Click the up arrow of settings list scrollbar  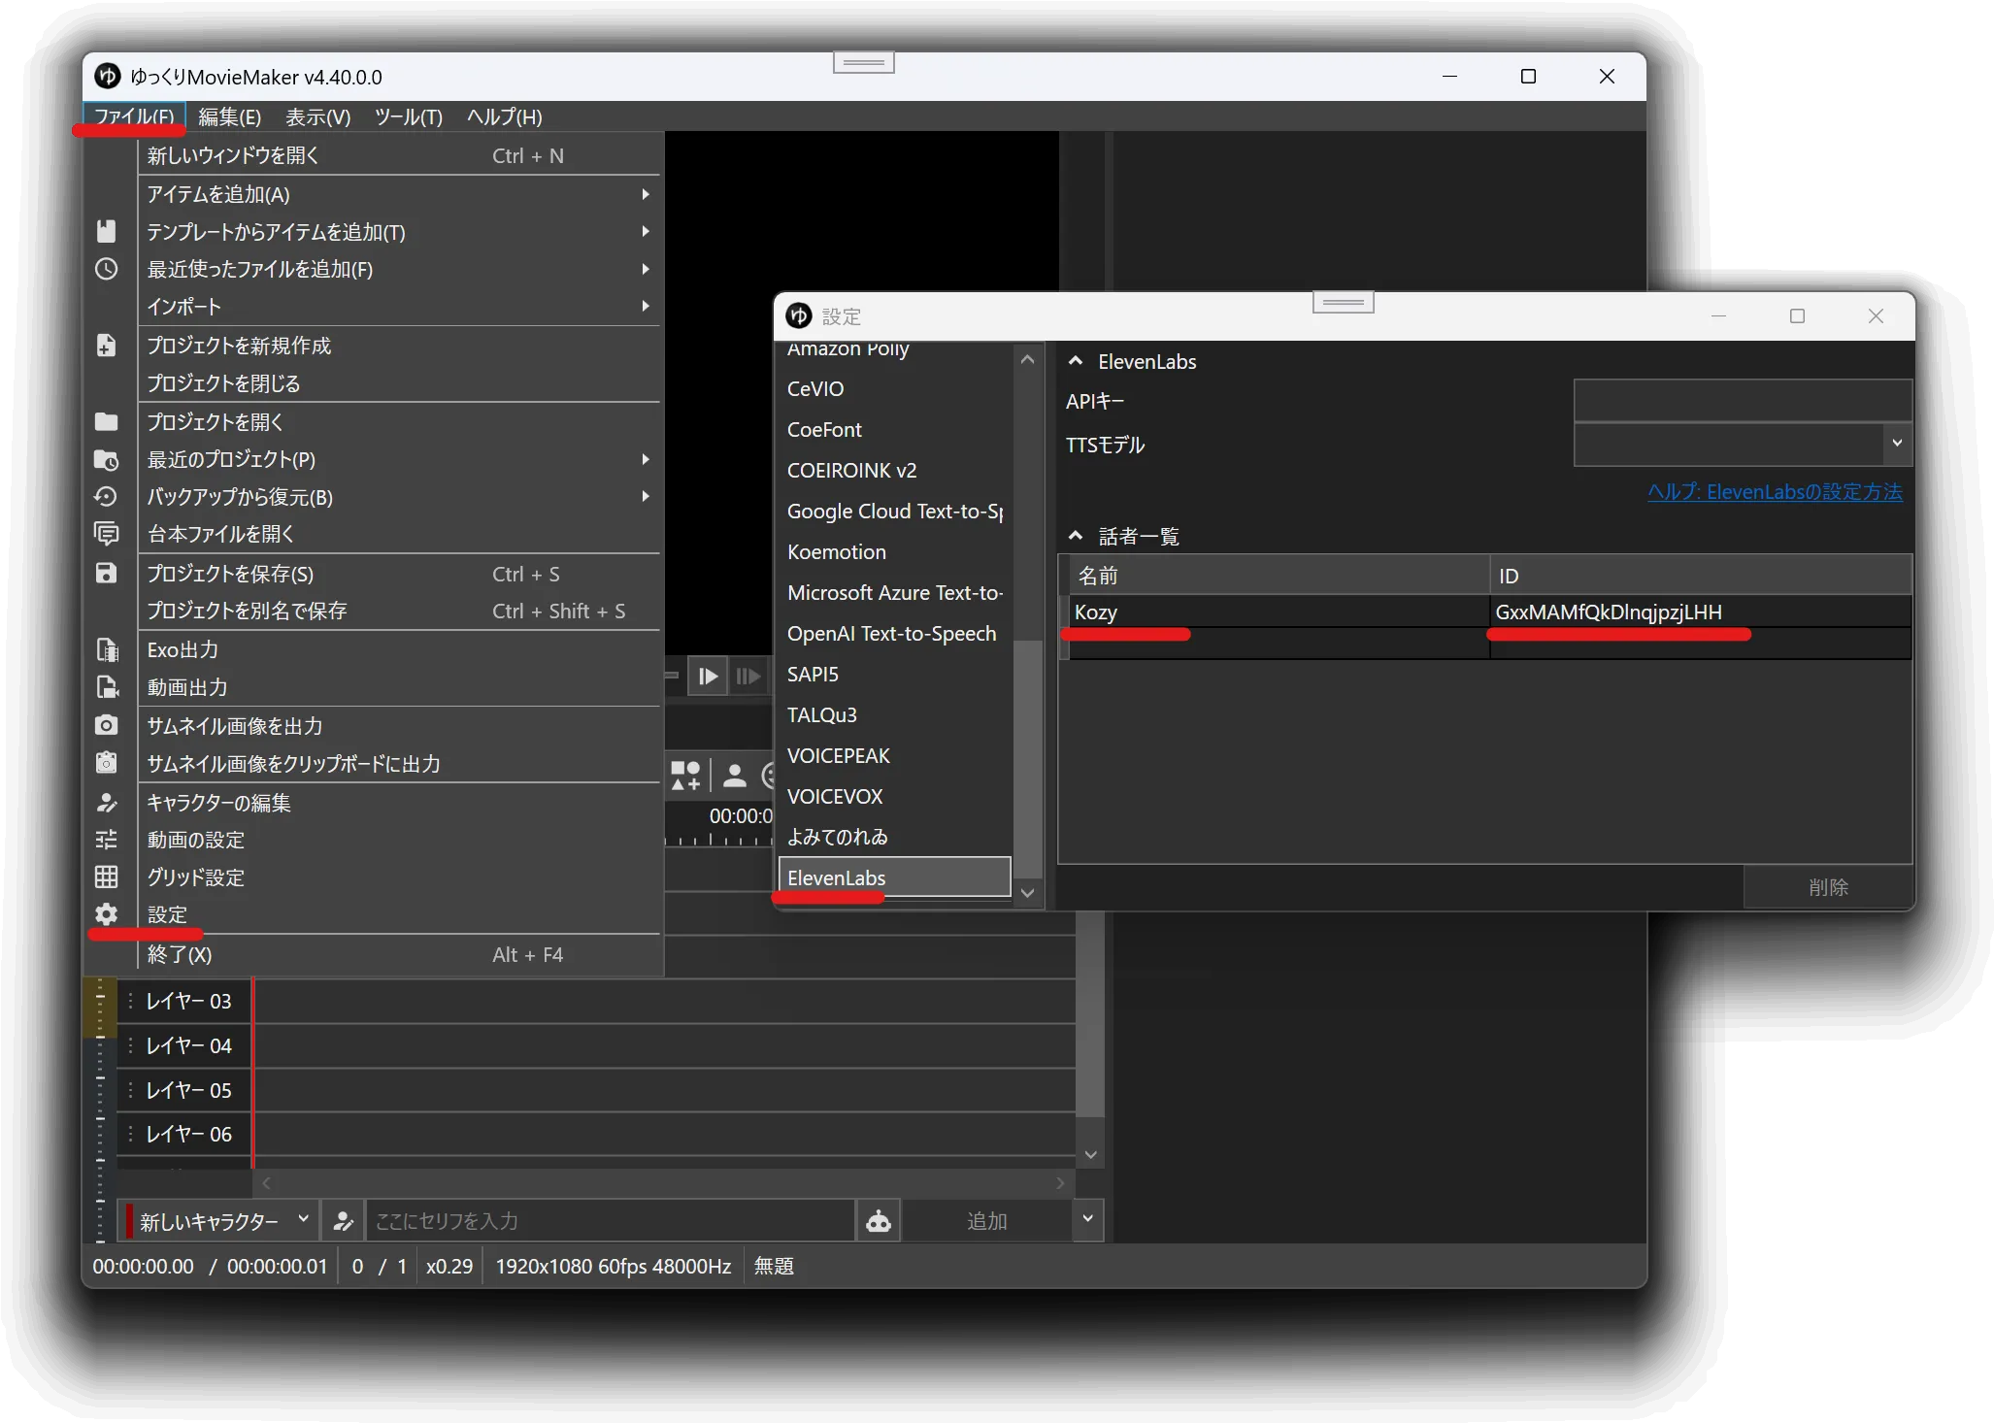pyautogui.click(x=1028, y=359)
